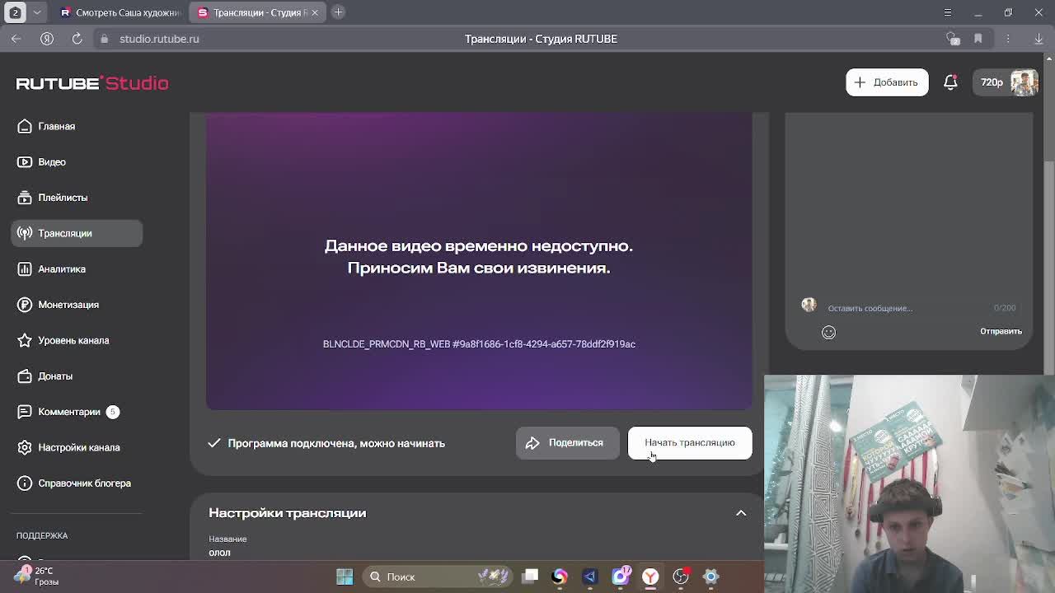Click Поделиться to share the stream
This screenshot has width=1055, height=593.
click(x=567, y=443)
